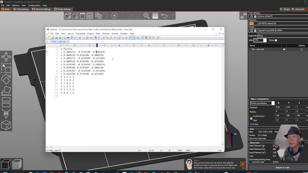Open the Infill percentage dropdown arrow
The image size is (308, 173).
coord(265,40)
